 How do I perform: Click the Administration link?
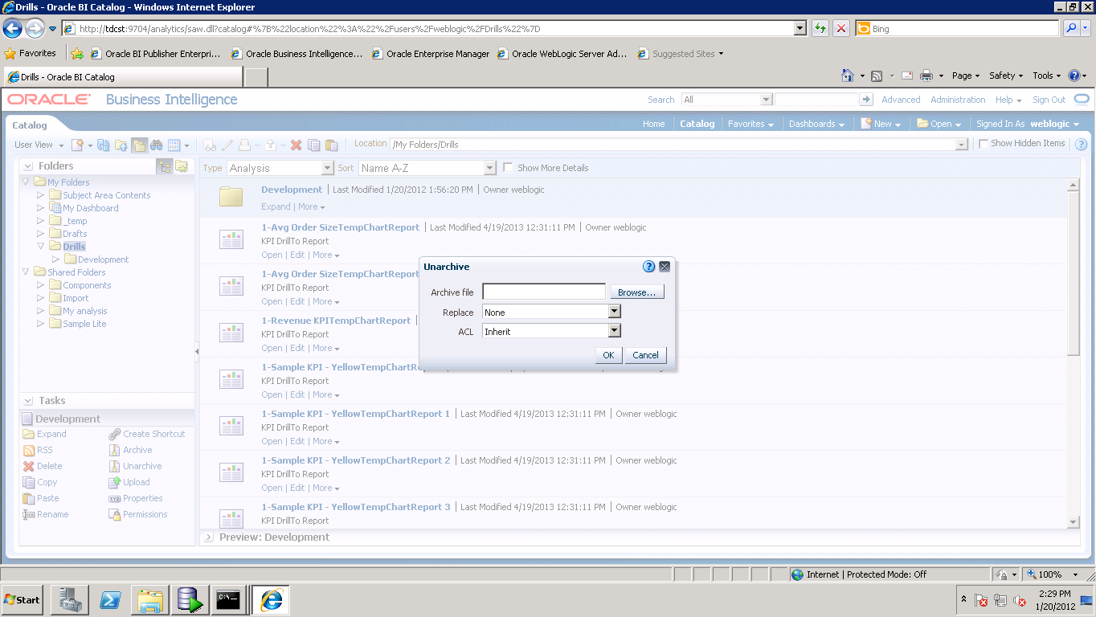tap(958, 100)
